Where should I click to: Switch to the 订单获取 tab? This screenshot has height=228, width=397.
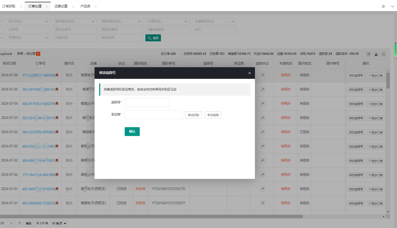pyautogui.click(x=9, y=6)
